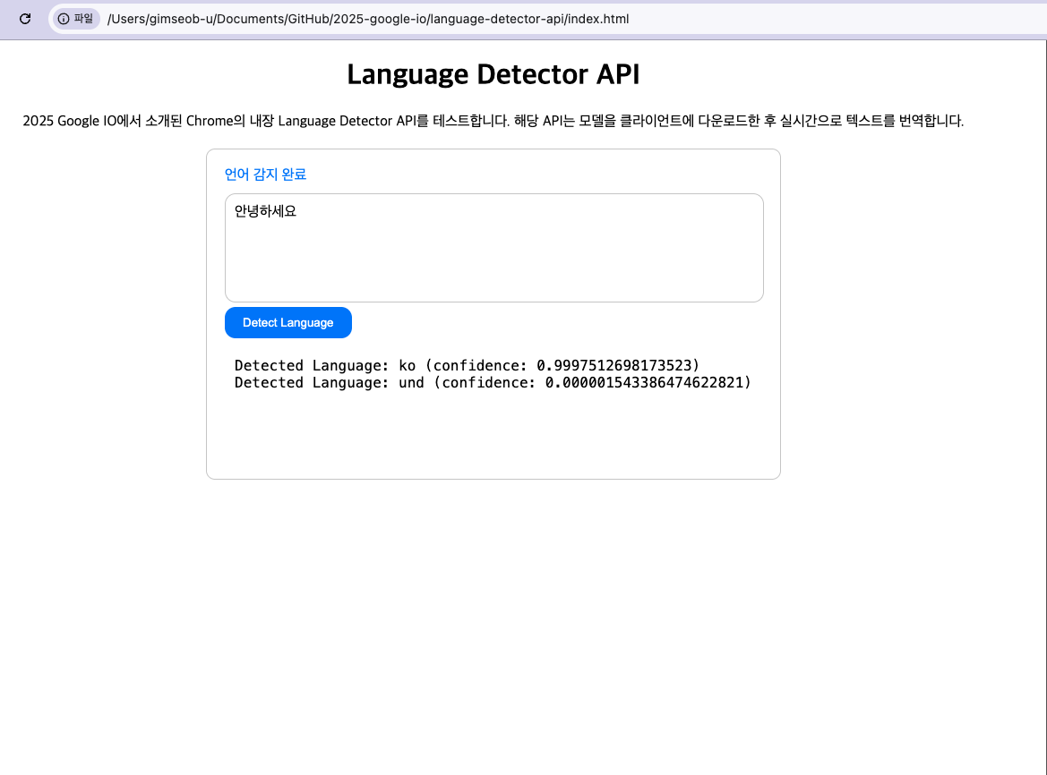Click the Language Detector API heading
Viewport: 1047px width, 775px height.
point(493,74)
